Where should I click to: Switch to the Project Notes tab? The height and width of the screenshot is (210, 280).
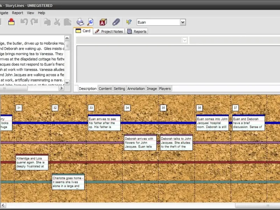point(109,31)
